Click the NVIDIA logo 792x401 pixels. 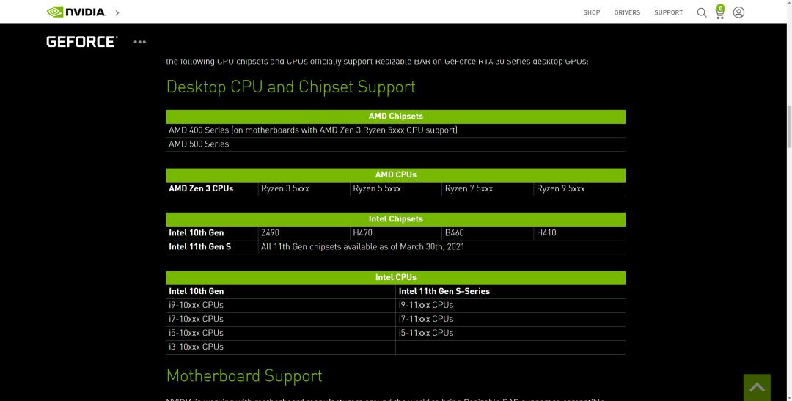(x=76, y=12)
